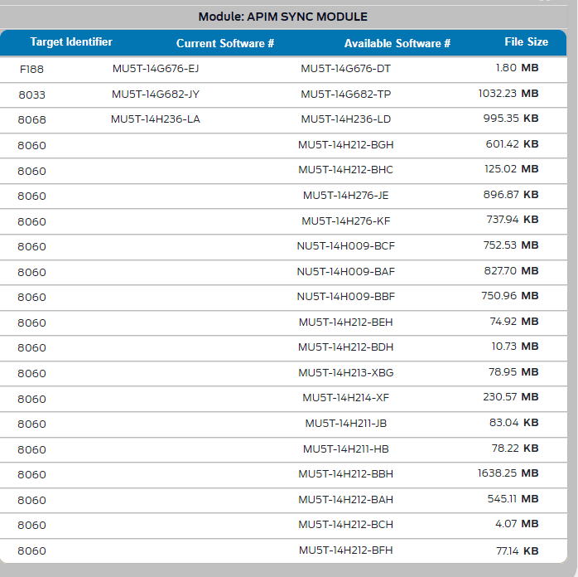Select the Available Software # column header
Viewport: 578px width, 577px height.
pyautogui.click(x=397, y=43)
